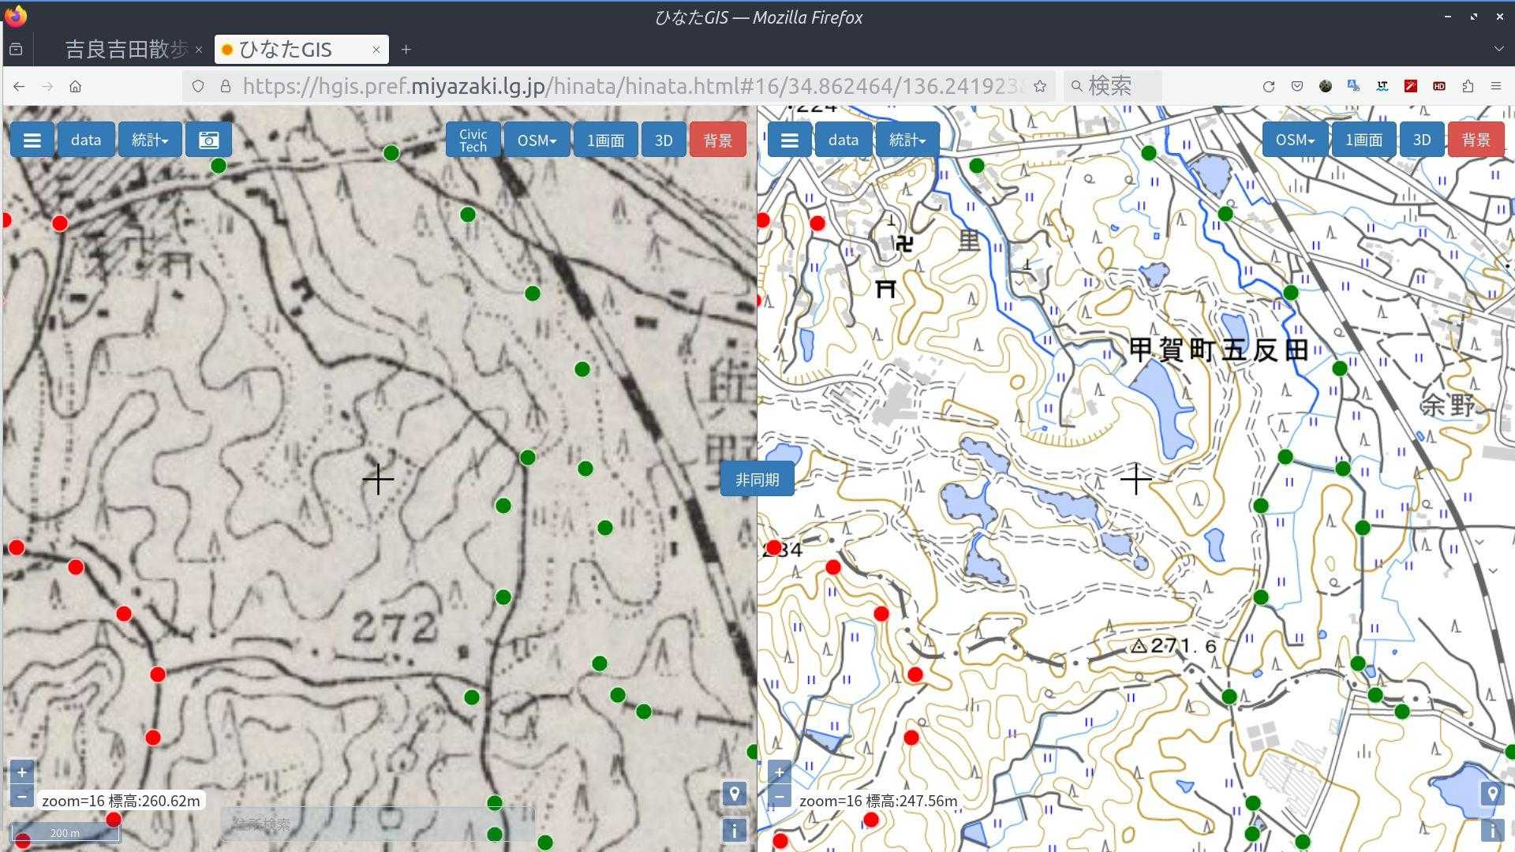The height and width of the screenshot is (852, 1515).
Task: Bookmark page with star icon
Action: 1040,87
